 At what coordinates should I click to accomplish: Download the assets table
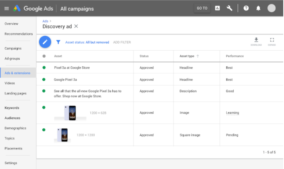(x=256, y=40)
